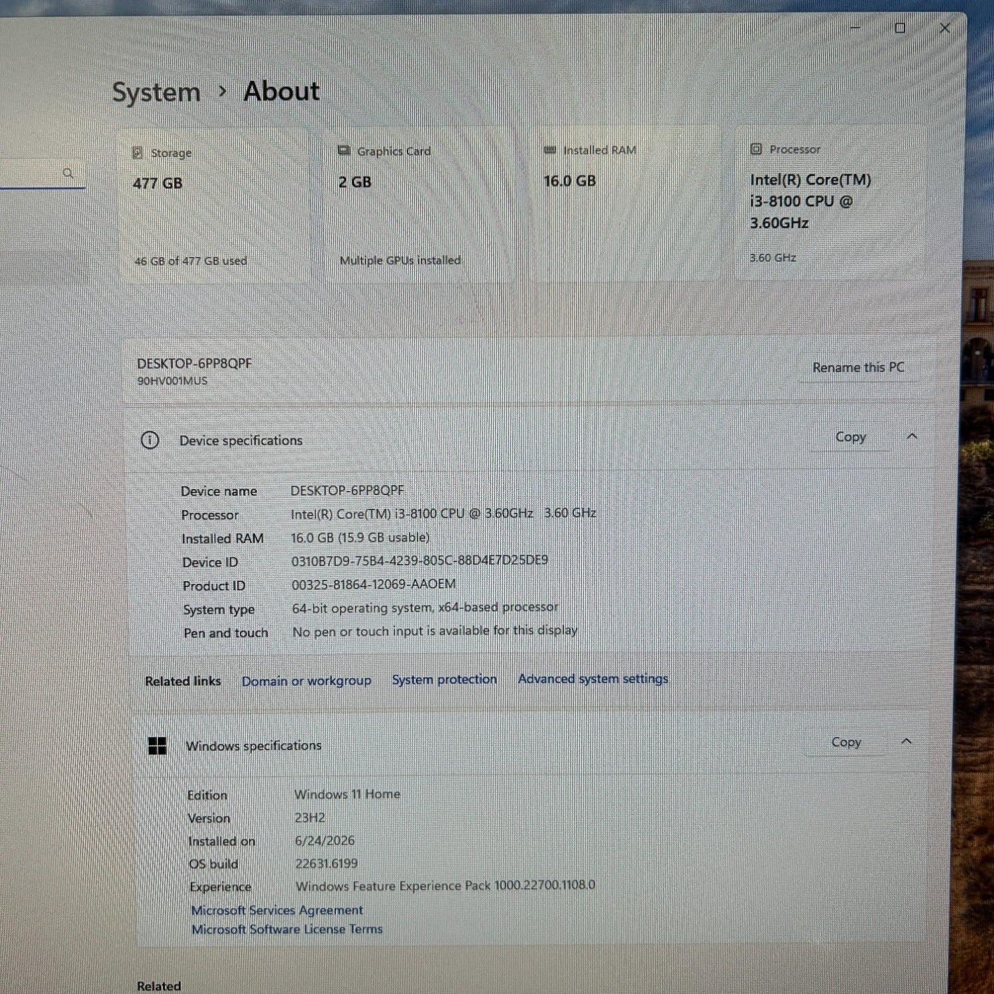The image size is (994, 994).
Task: Minimize the Settings window
Action: (x=855, y=28)
